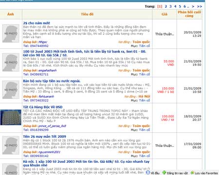Click NO PHOTO avatar of coin collection listing

(x=11, y=90)
